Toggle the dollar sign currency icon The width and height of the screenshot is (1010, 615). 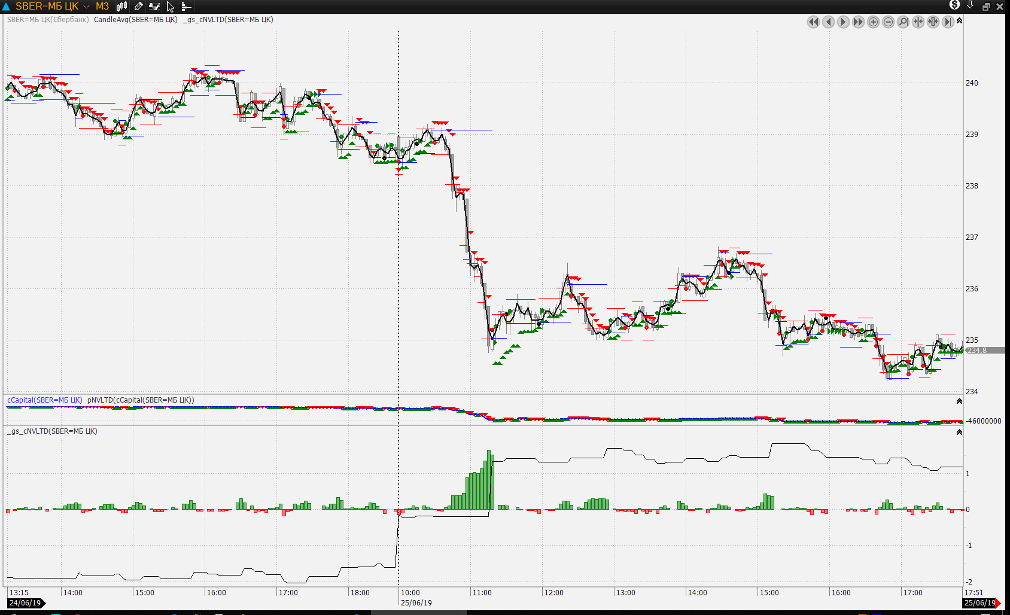pyautogui.click(x=954, y=5)
